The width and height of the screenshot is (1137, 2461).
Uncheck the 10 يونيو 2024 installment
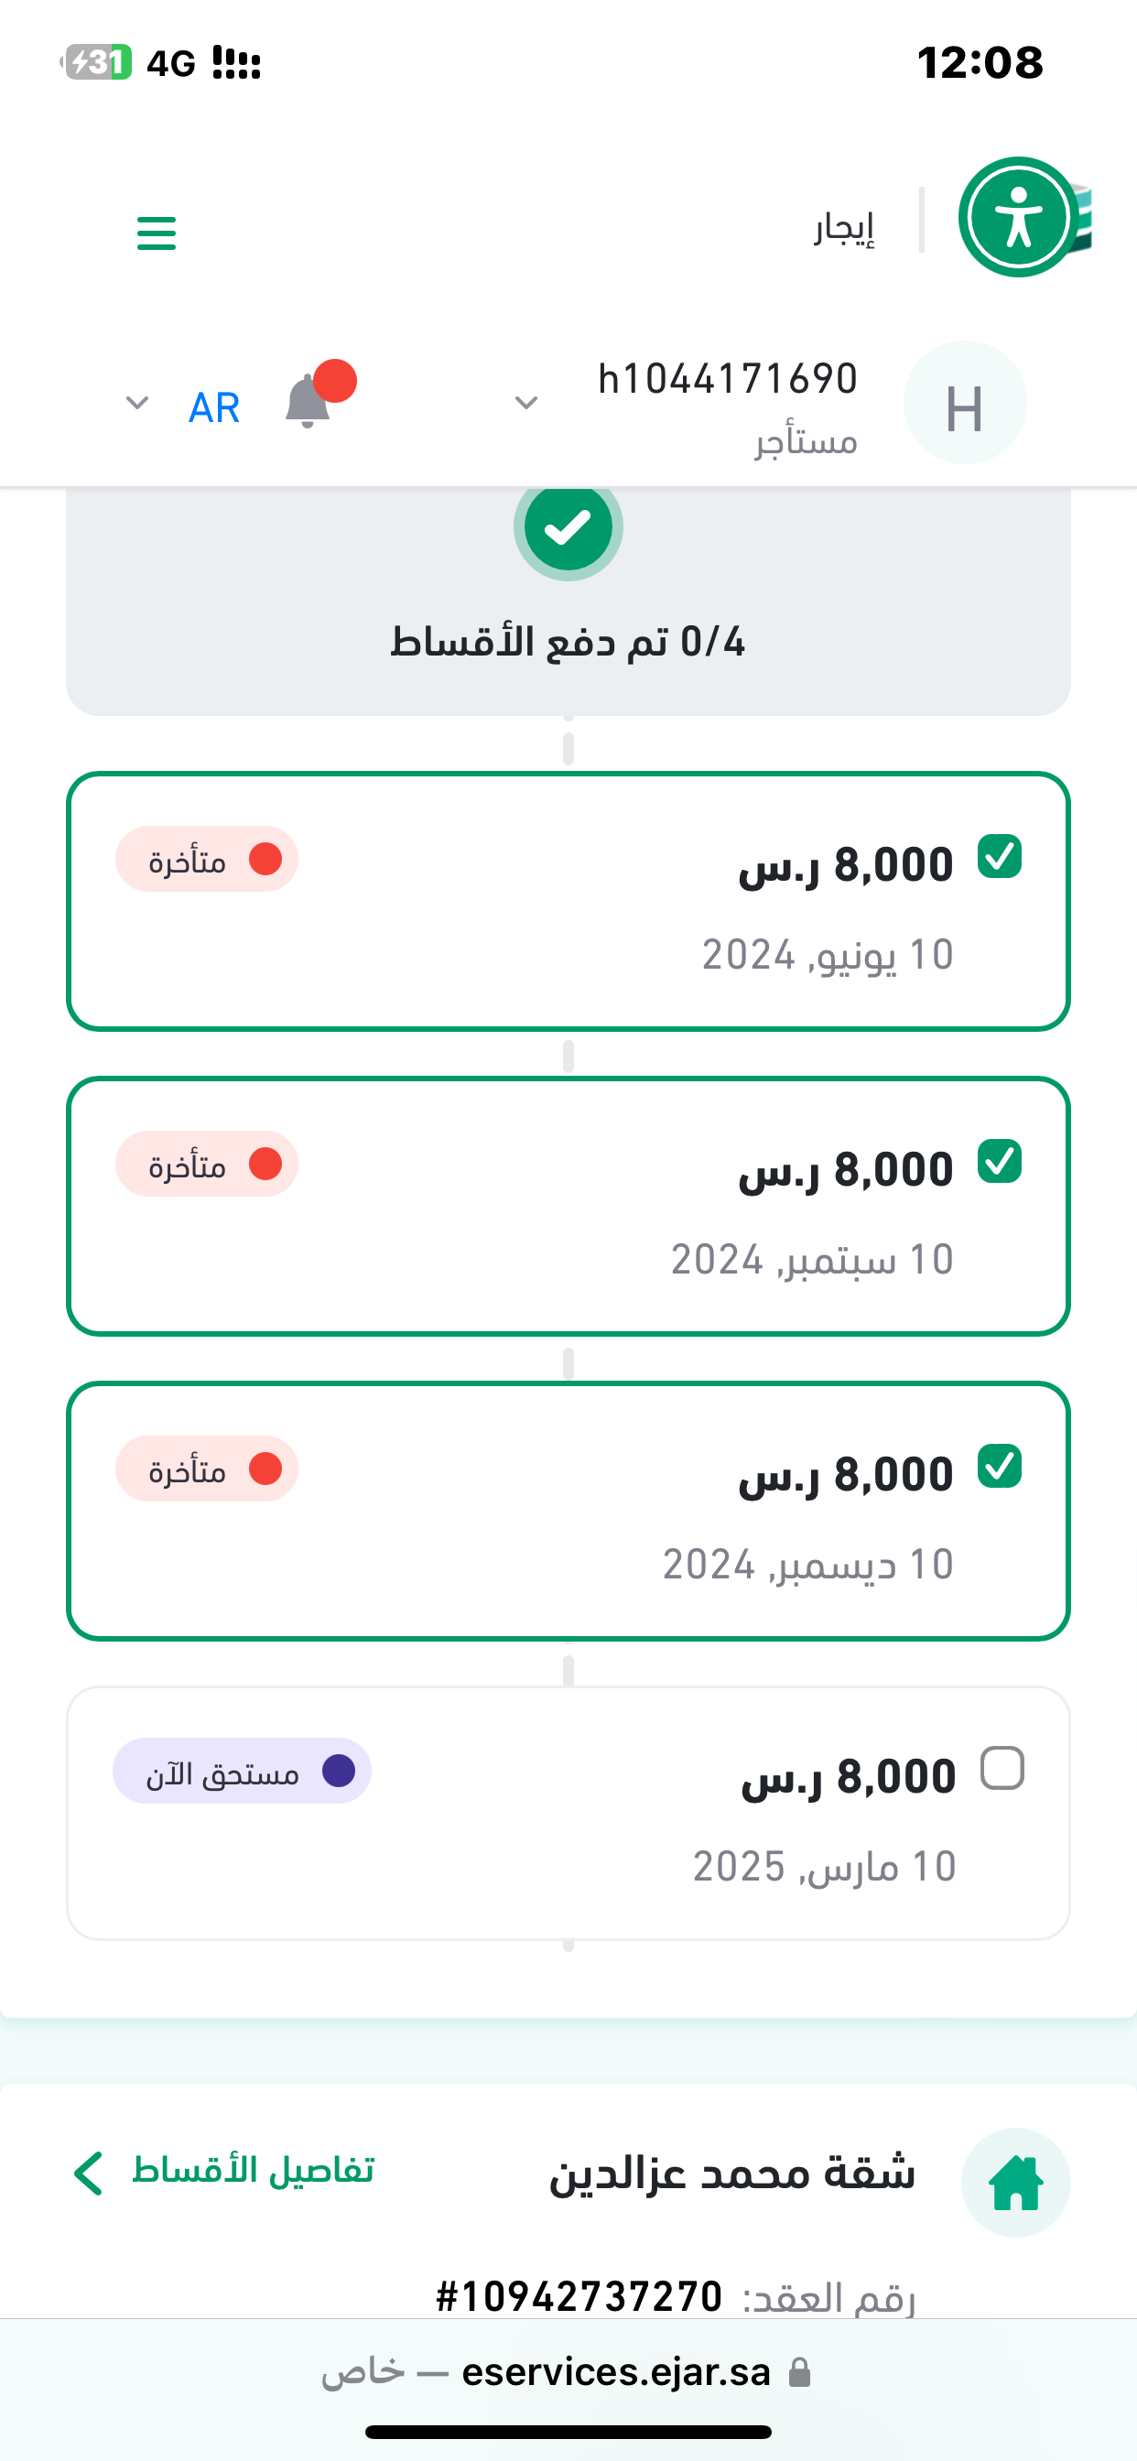pos(1000,856)
